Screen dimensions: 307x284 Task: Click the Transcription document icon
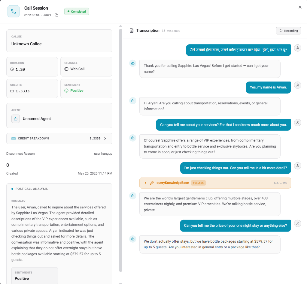(132, 31)
